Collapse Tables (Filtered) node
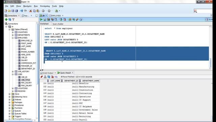 [9, 29]
